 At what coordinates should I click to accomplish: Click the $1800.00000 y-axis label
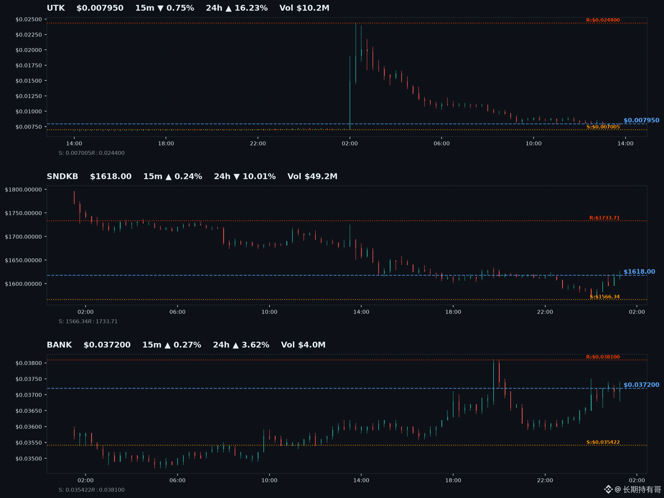tap(24, 190)
